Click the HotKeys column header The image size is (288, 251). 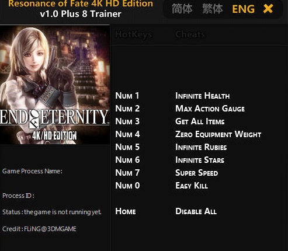pos(134,34)
